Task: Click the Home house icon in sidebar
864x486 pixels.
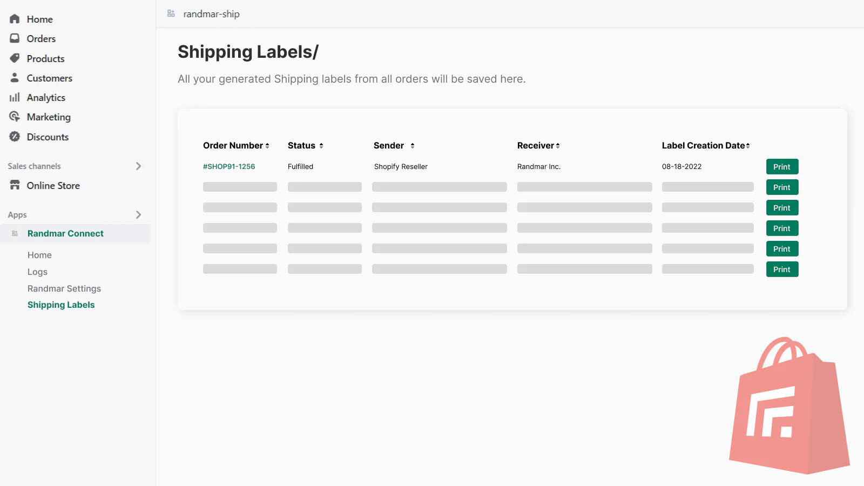Action: click(x=15, y=19)
